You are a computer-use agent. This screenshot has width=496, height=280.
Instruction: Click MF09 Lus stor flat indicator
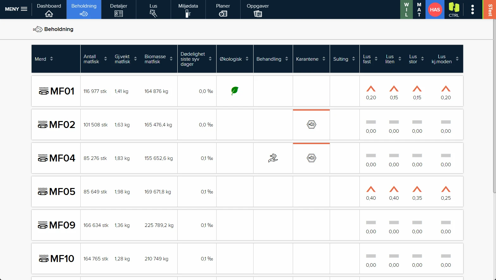[417, 222]
